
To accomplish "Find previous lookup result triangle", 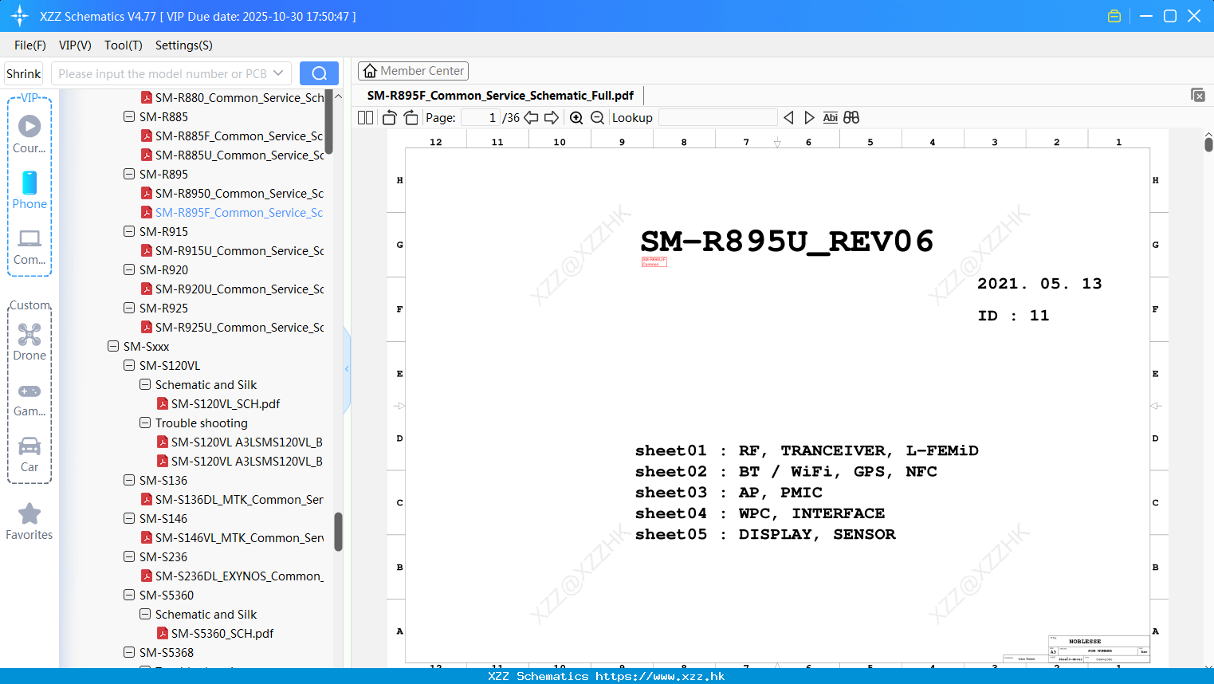I will click(788, 117).
